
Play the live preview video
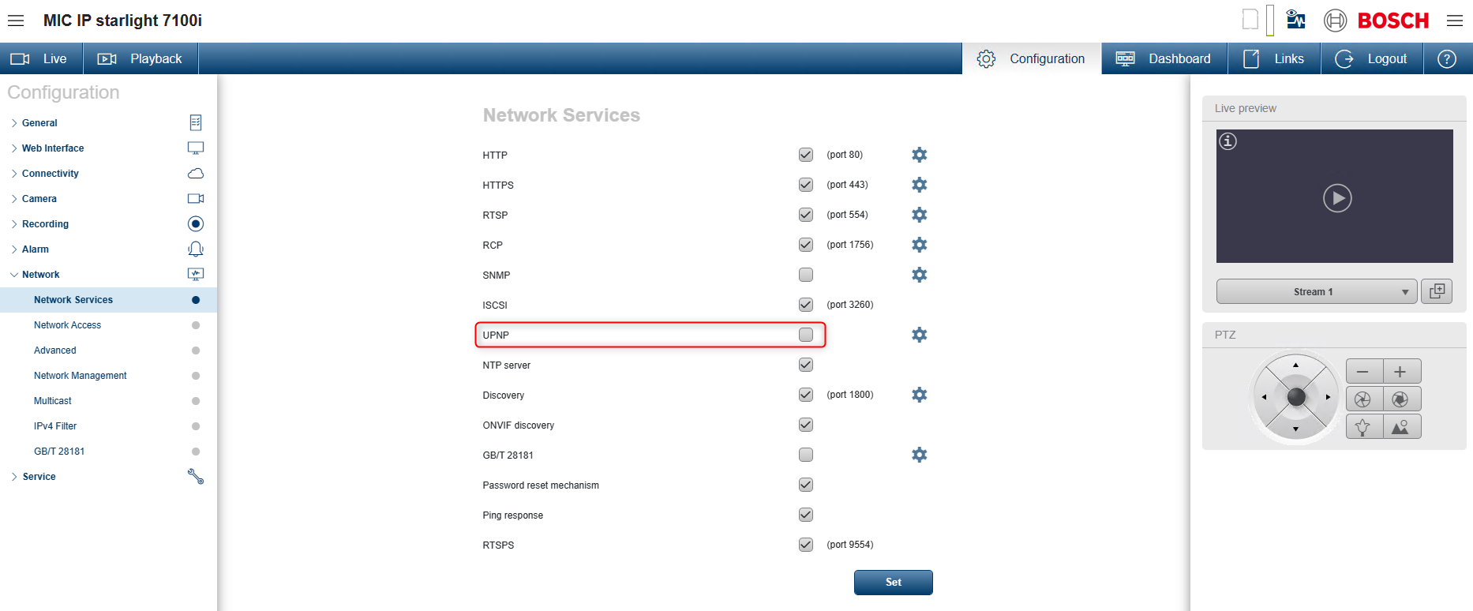[x=1336, y=197]
